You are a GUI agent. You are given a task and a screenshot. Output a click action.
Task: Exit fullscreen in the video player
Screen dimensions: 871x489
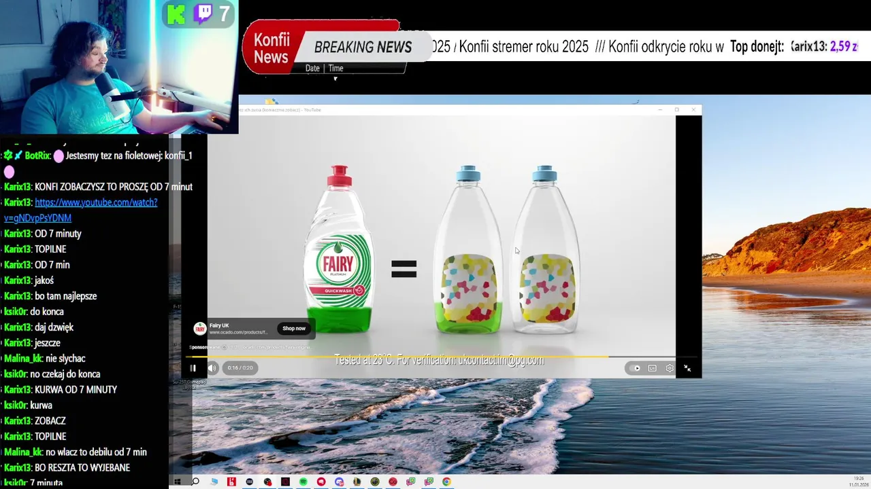click(x=687, y=368)
